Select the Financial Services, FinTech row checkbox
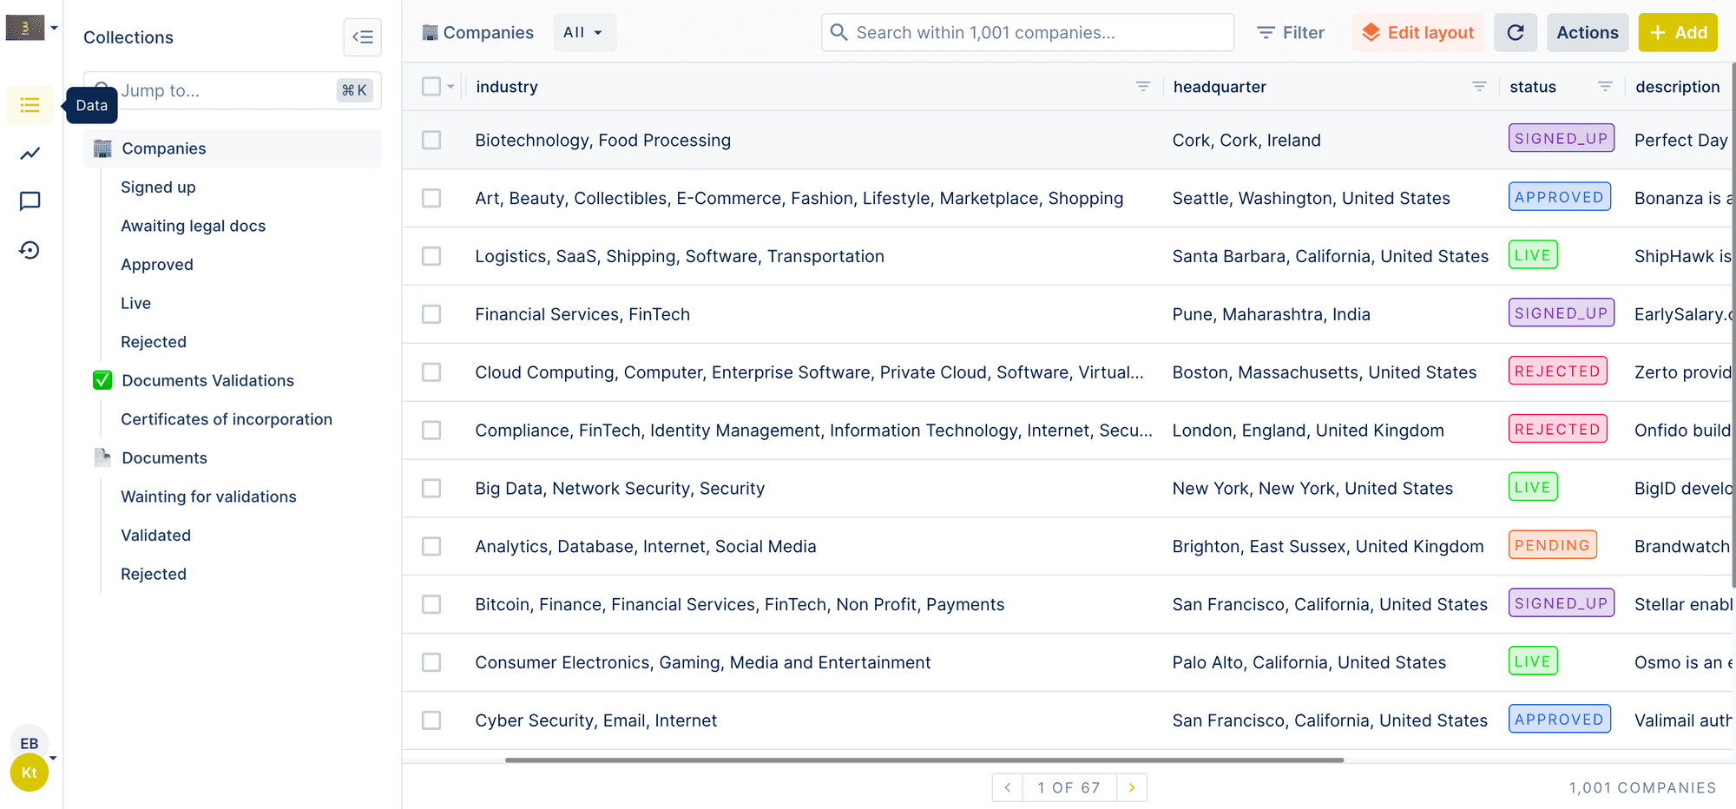The height and width of the screenshot is (809, 1736). [x=431, y=314]
